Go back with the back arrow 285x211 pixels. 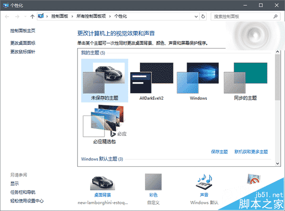pyautogui.click(x=7, y=17)
